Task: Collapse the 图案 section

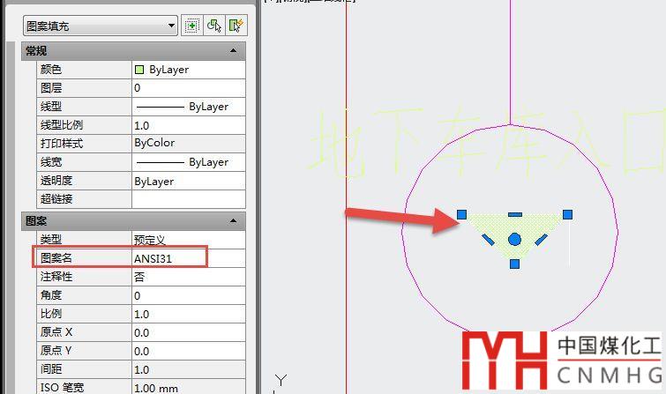Action: (x=233, y=220)
